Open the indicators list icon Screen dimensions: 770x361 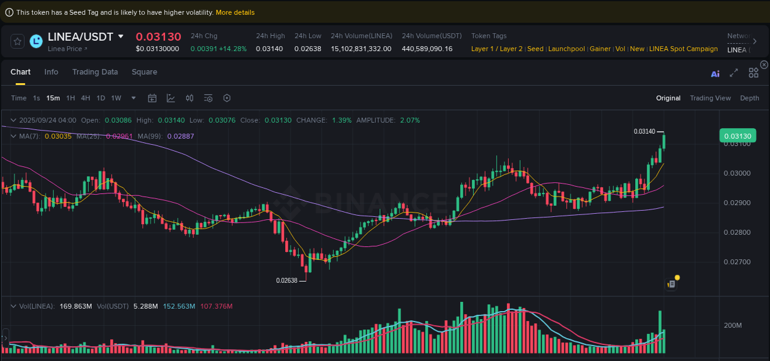(208, 98)
